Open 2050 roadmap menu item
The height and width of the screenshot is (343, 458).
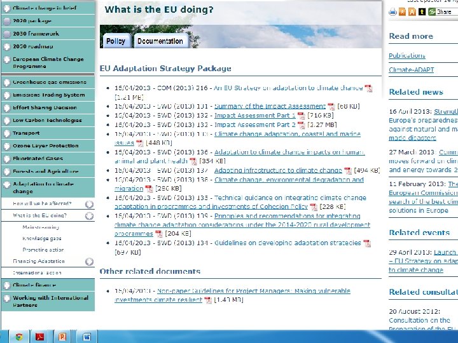click(x=48, y=46)
